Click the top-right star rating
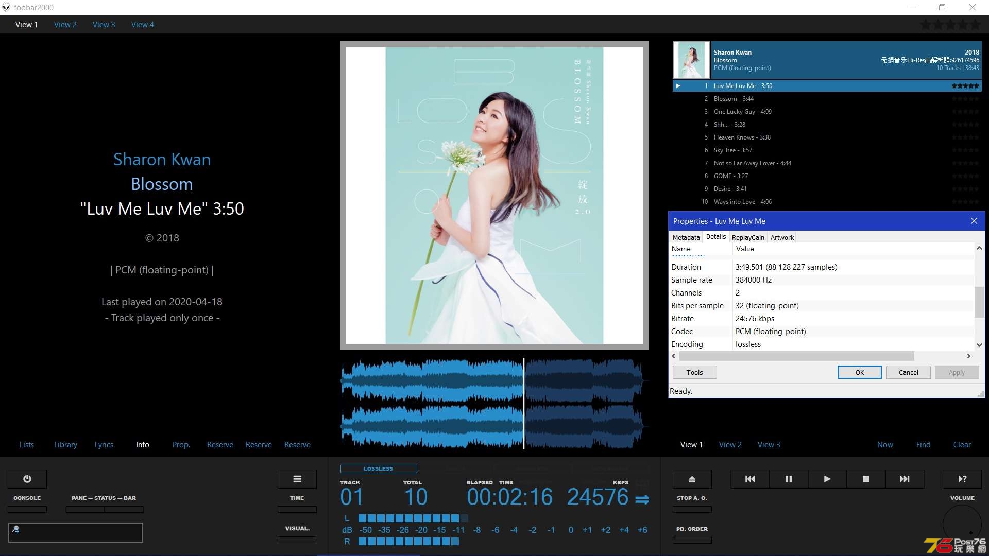Image resolution: width=989 pixels, height=556 pixels. [x=950, y=24]
